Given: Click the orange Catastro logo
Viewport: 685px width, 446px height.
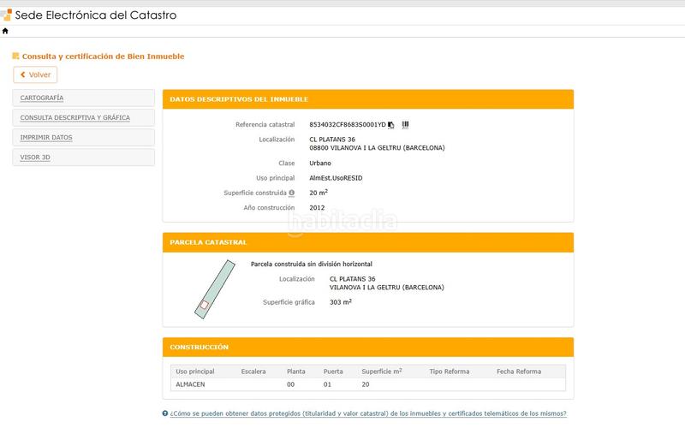Looking at the screenshot, I should [7, 15].
